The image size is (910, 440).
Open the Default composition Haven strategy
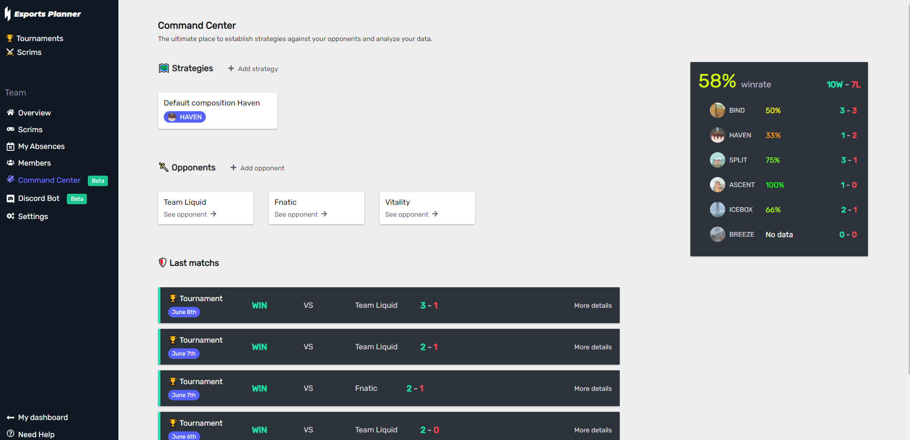(x=212, y=103)
